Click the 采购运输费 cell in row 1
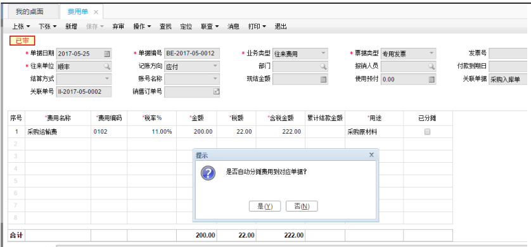The height and width of the screenshot is (247, 531). coord(58,132)
